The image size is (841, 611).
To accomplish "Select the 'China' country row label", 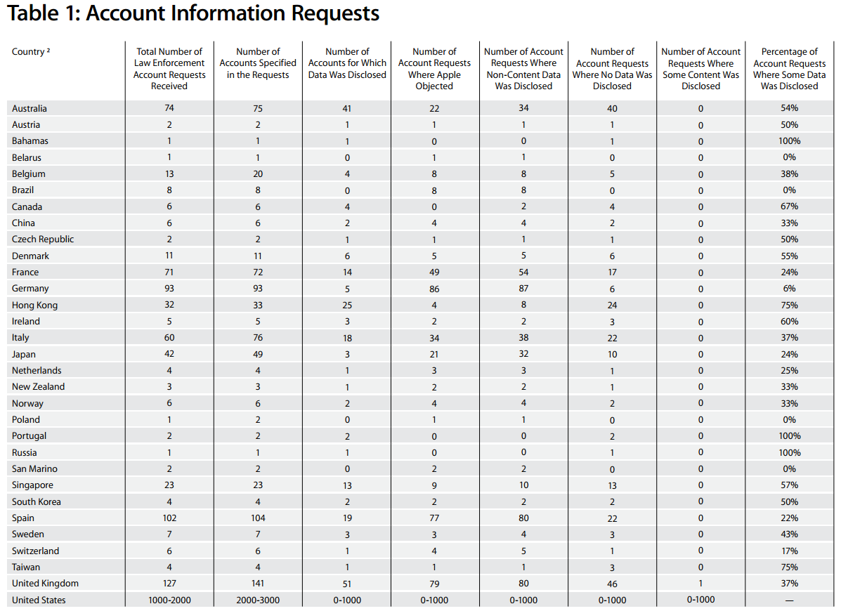I will [x=23, y=223].
